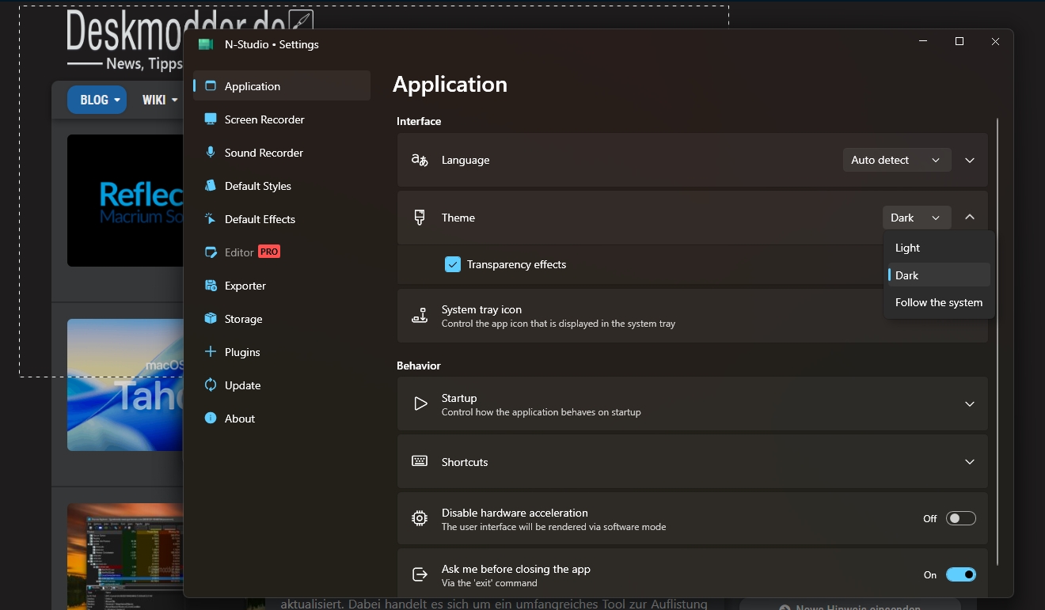Open the Language Auto detect dropdown
This screenshot has width=1045, height=610.
tap(896, 160)
